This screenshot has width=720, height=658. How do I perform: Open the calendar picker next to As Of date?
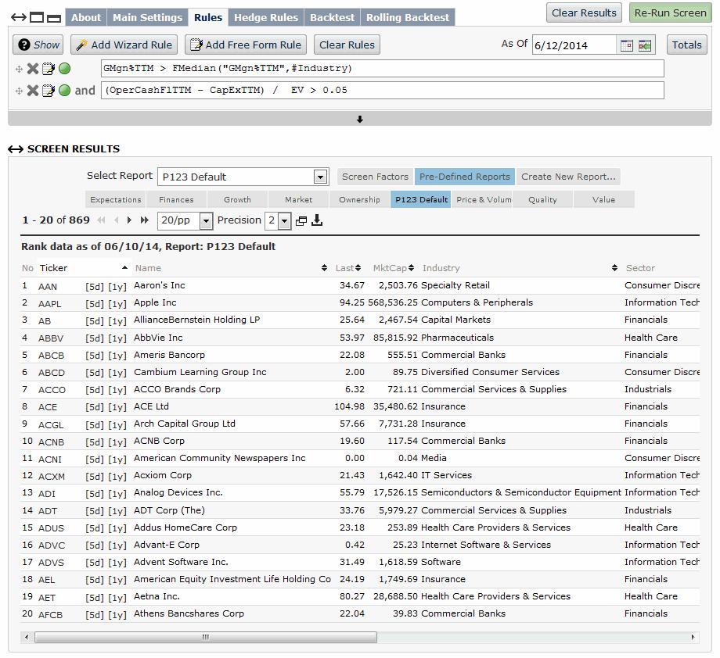[626, 45]
